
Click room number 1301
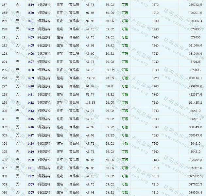pyautogui.click(x=30, y=168)
